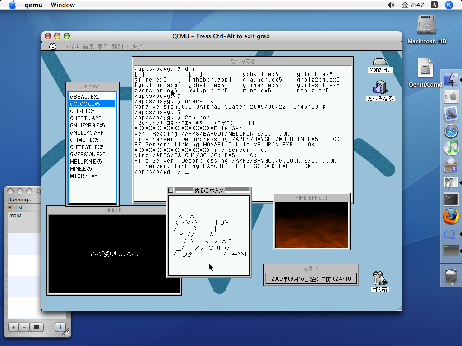Select GBBALL.EX5 in the mokon list
462x346 pixels.
click(x=92, y=97)
